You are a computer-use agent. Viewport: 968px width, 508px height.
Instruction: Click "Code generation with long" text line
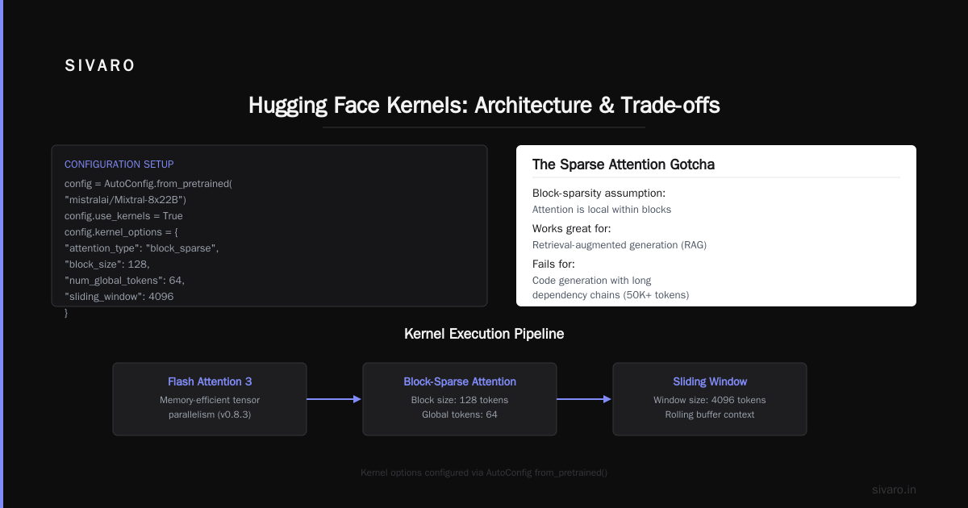tap(592, 281)
